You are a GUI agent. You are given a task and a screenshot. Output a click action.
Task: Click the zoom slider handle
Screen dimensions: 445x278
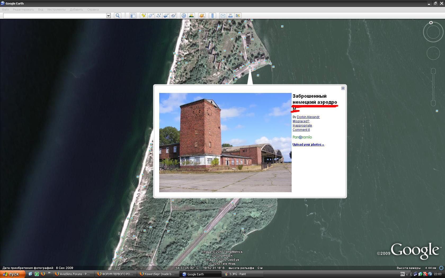tap(433, 87)
